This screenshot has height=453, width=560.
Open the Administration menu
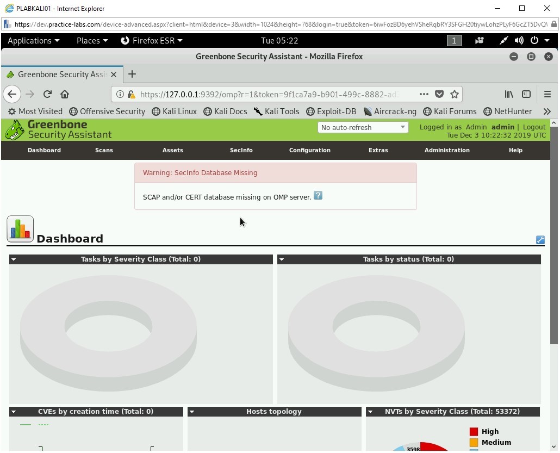447,151
